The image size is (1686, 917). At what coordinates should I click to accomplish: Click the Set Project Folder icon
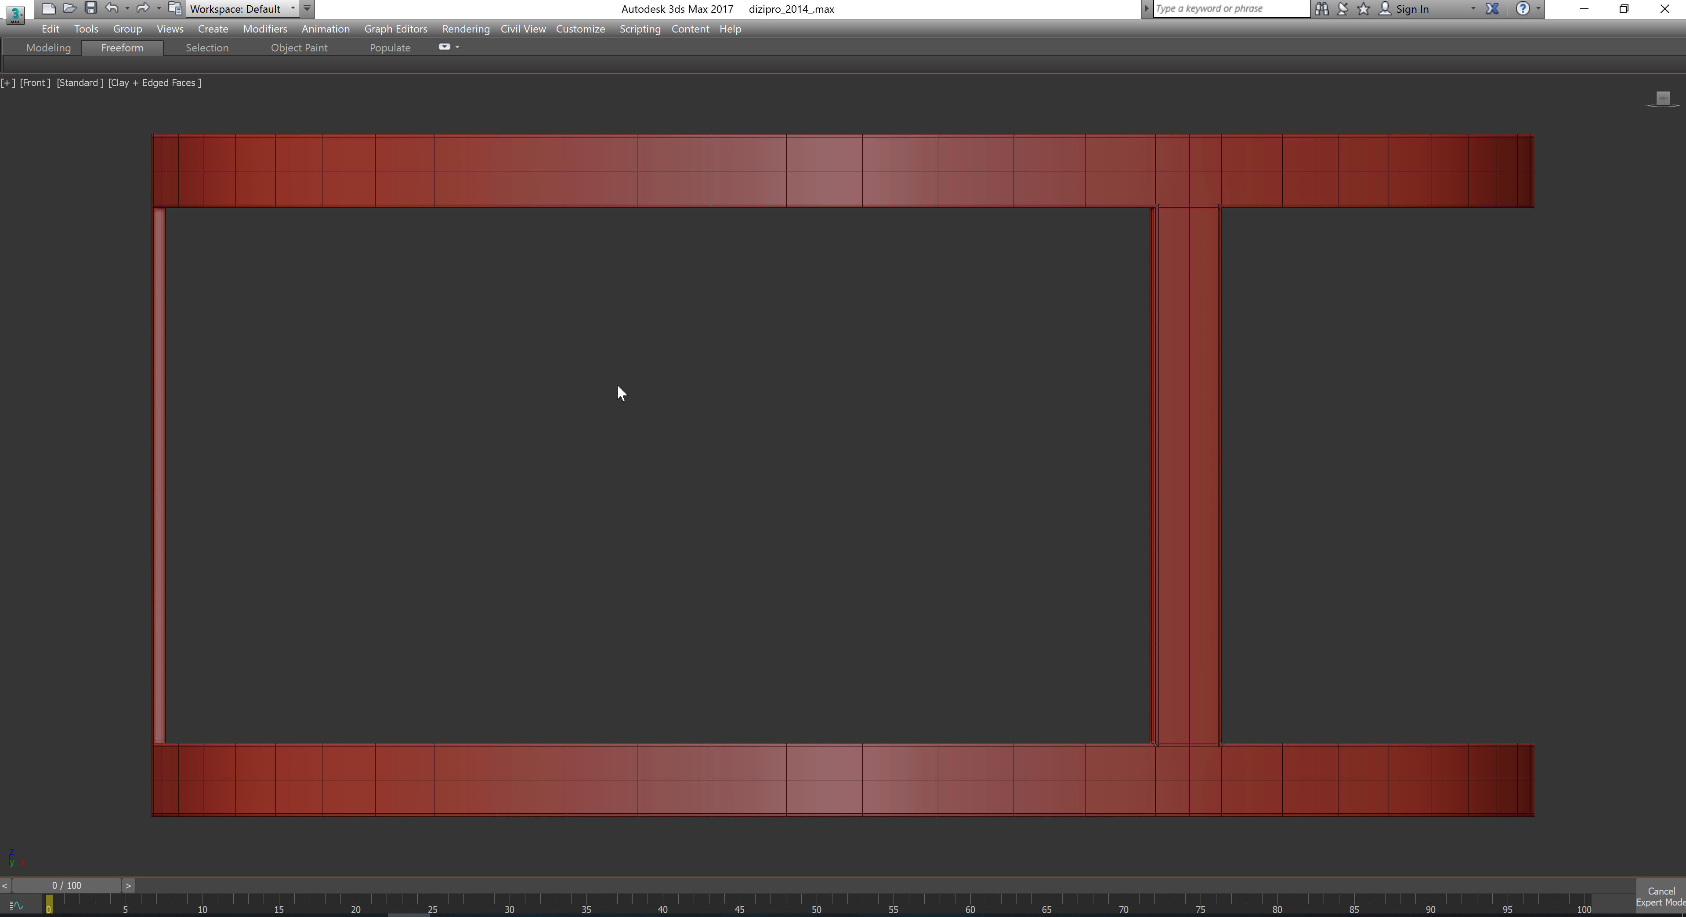175,8
